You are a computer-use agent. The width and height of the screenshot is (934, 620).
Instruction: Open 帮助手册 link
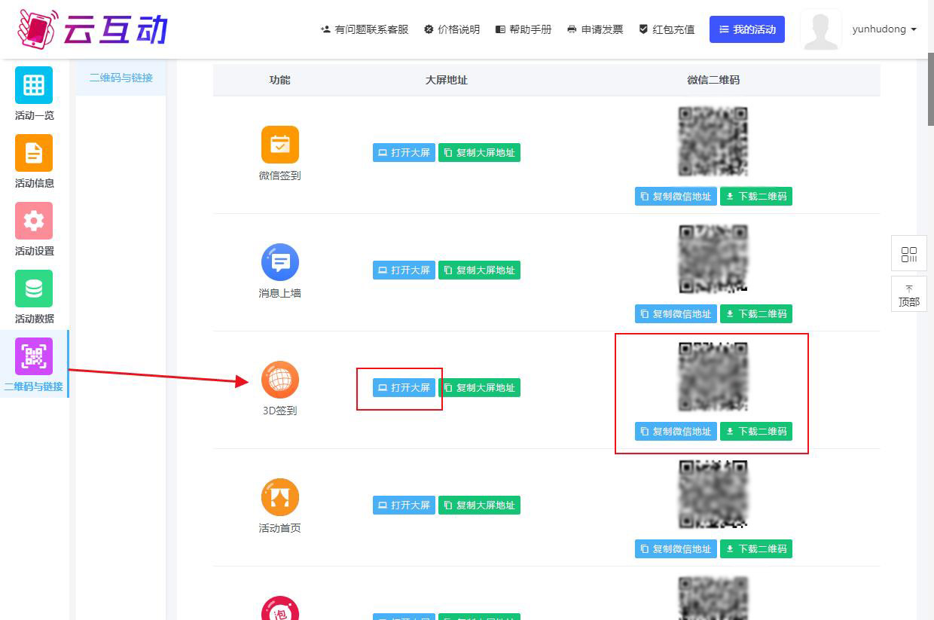pos(523,29)
